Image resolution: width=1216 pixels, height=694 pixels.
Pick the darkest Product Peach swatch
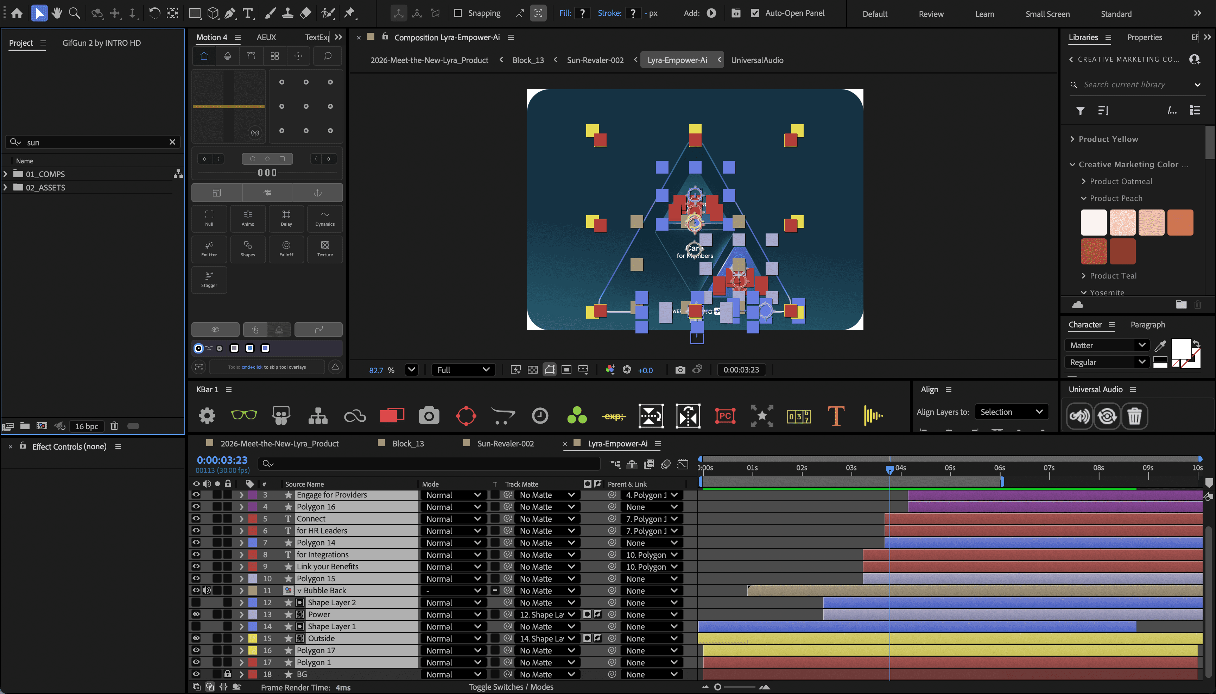pos(1122,251)
